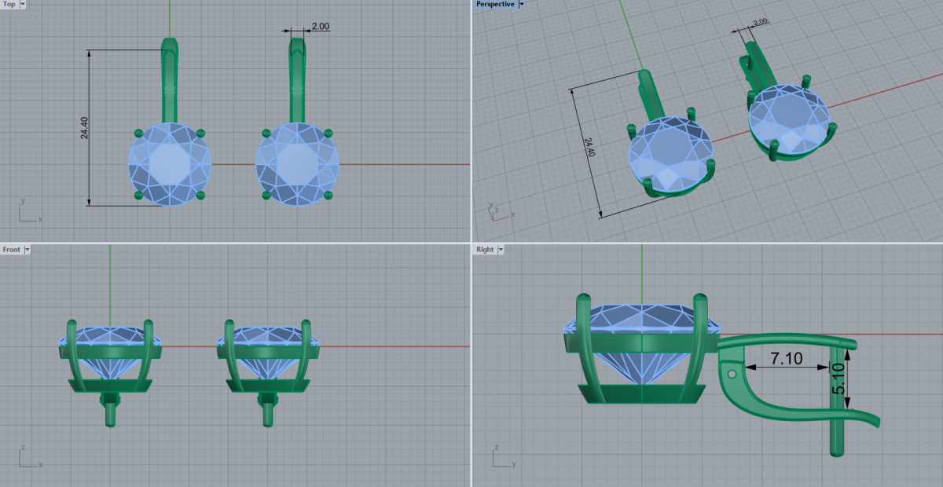The image size is (943, 487).
Task: Select the right gemstone in Top viewport
Action: (297, 164)
